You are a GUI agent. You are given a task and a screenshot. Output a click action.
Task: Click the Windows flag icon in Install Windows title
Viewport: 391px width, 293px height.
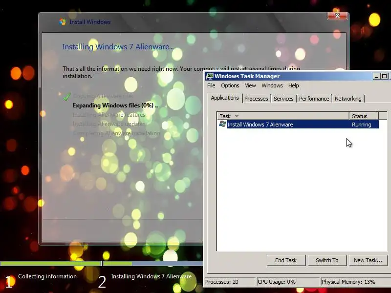click(63, 22)
